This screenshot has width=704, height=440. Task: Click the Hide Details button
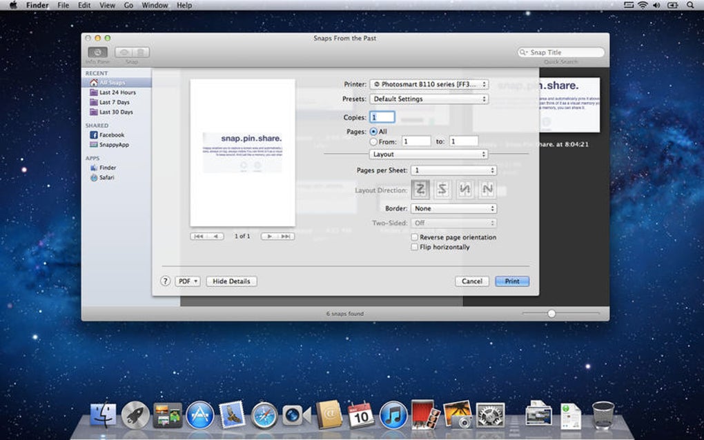pyautogui.click(x=231, y=281)
